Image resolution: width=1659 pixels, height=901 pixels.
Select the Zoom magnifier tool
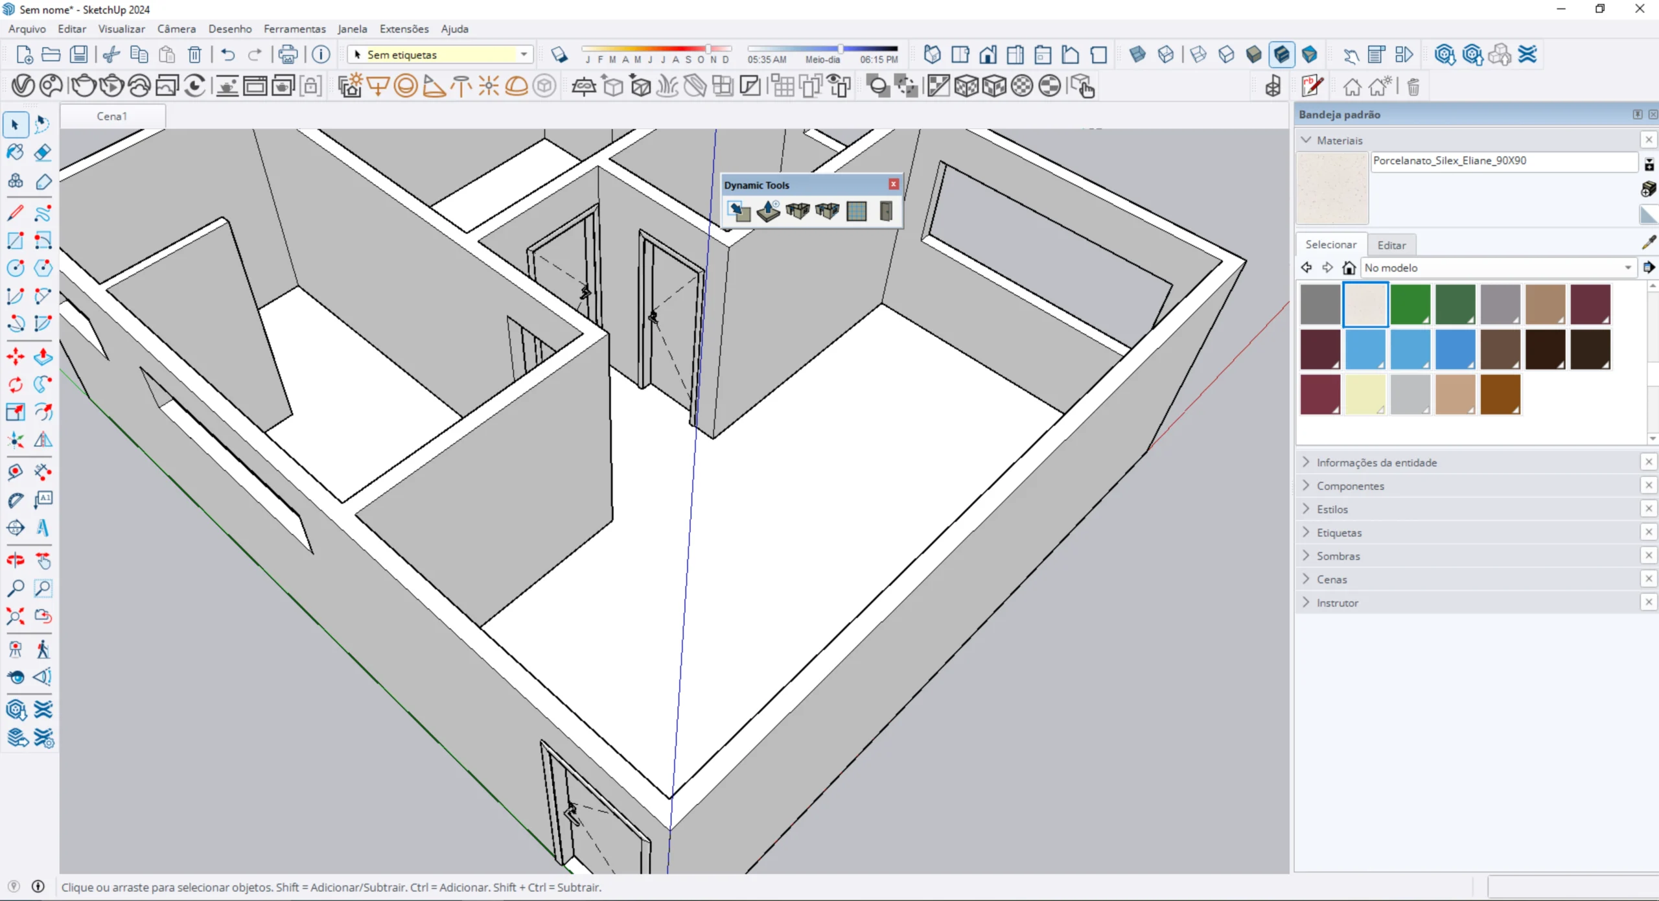(x=16, y=589)
